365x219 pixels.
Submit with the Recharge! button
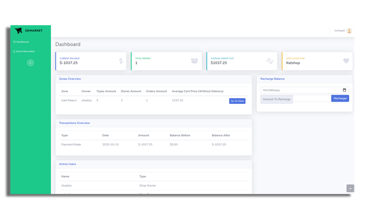[x=340, y=99]
